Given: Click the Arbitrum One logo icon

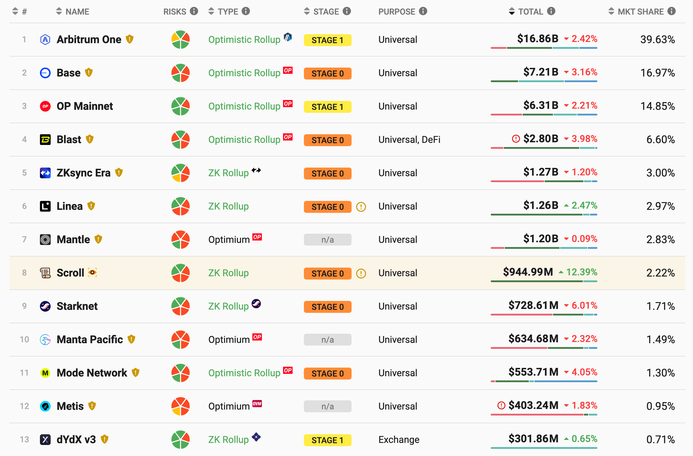Looking at the screenshot, I should [x=45, y=39].
